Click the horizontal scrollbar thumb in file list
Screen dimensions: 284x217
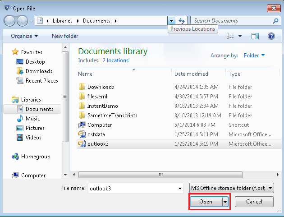[x=160, y=175]
